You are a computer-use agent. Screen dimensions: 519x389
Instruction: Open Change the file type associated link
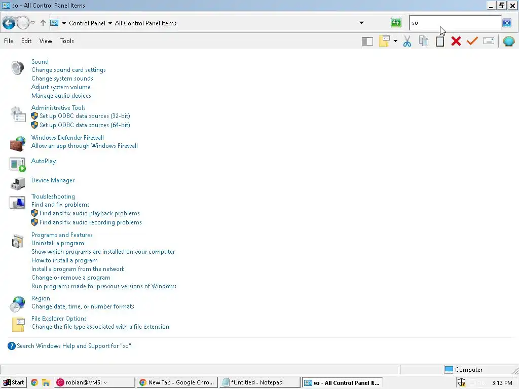(100, 327)
